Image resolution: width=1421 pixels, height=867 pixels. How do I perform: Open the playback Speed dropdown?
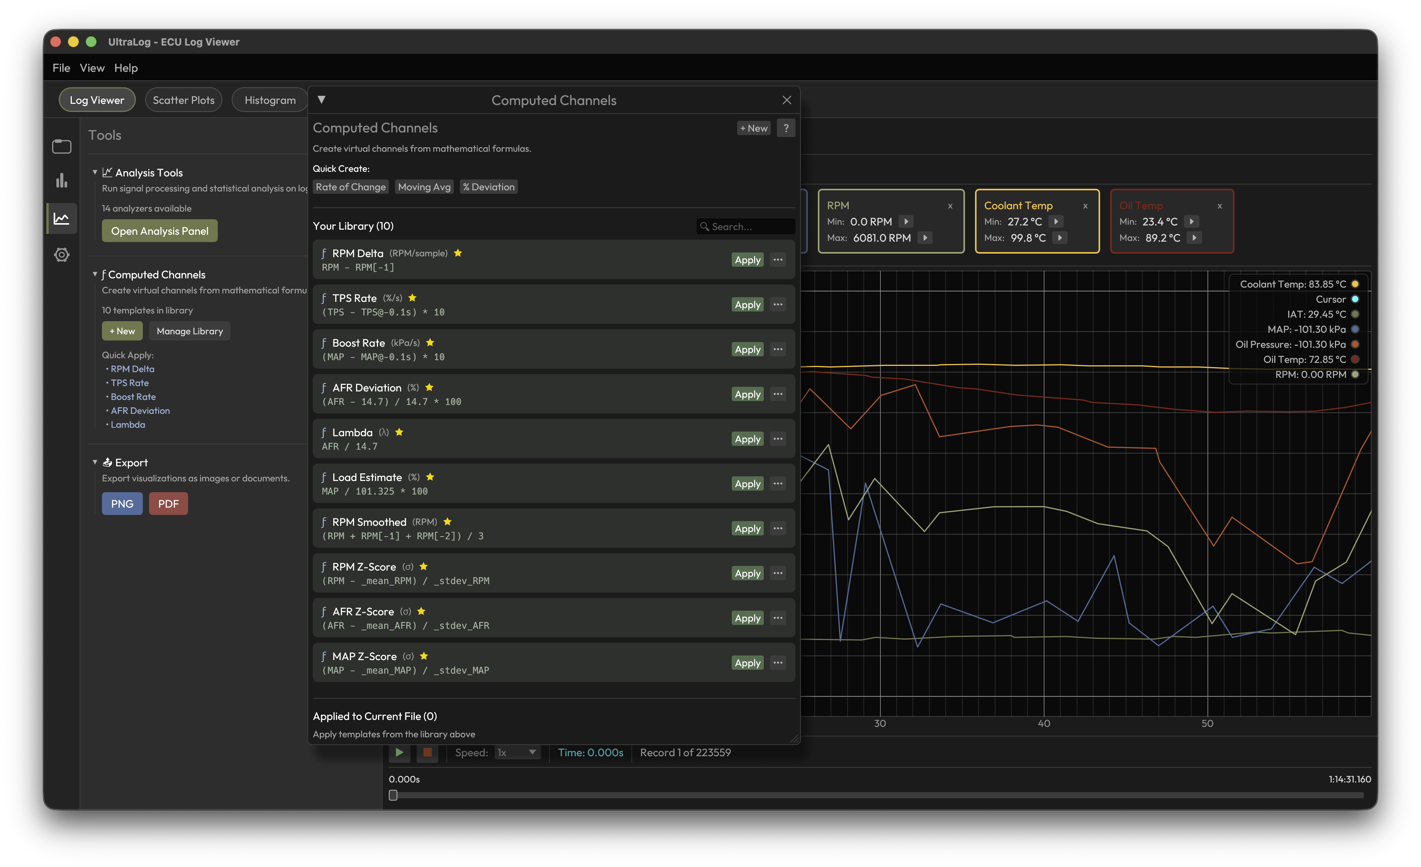coord(517,752)
